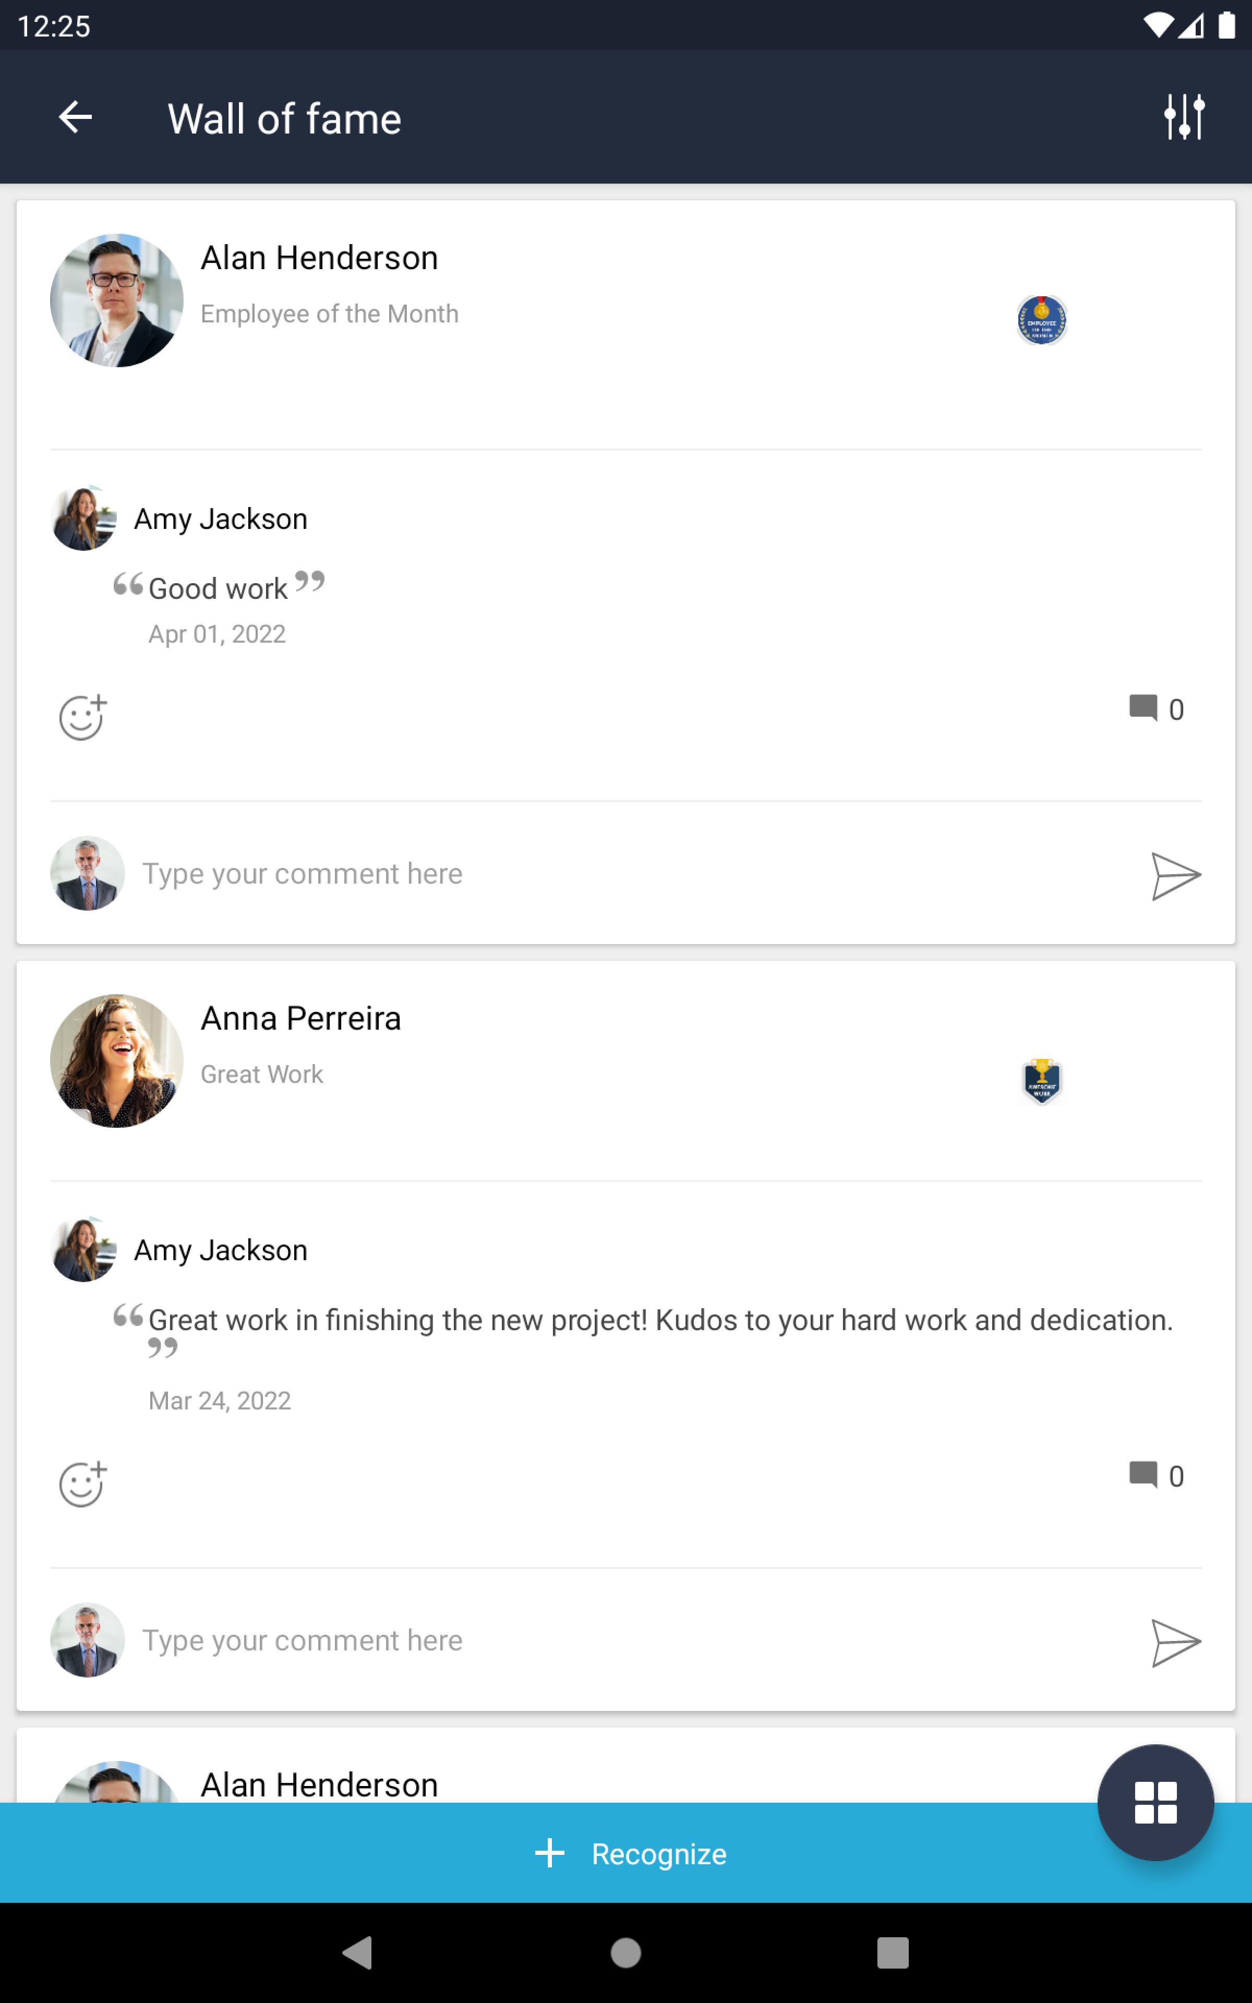Send comment on Anna Perreira's recognition

point(1174,1642)
